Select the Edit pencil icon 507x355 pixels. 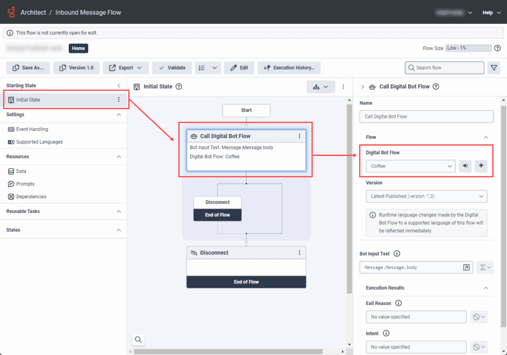(239, 68)
